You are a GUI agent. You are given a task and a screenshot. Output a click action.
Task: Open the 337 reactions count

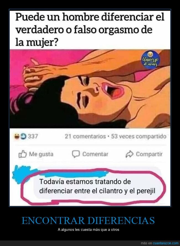point(33,136)
